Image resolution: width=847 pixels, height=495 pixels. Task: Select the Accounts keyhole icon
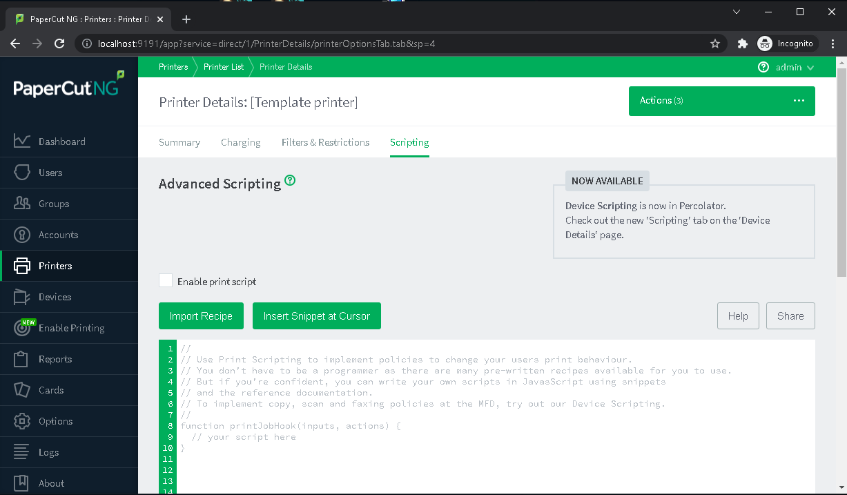pyautogui.click(x=22, y=235)
